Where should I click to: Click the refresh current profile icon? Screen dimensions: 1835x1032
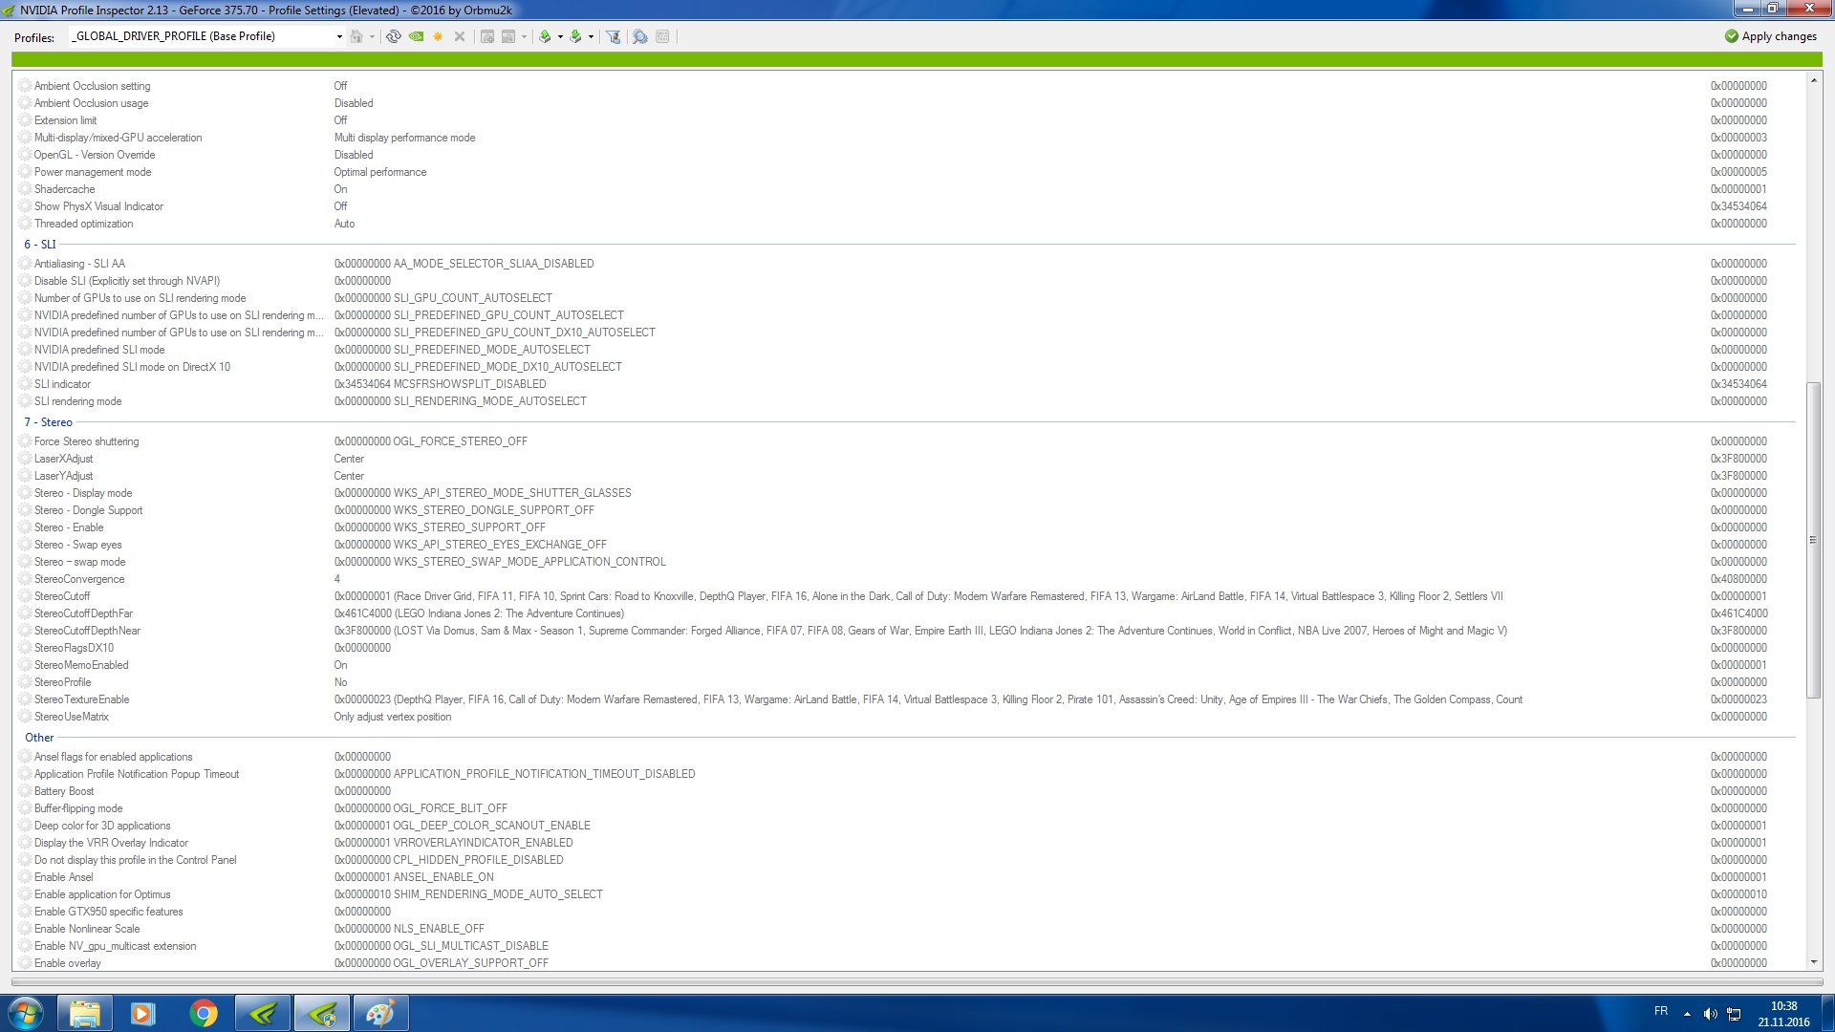click(394, 36)
